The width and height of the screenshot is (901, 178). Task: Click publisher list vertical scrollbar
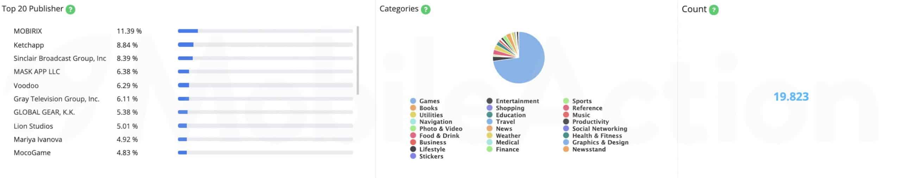coord(358,60)
